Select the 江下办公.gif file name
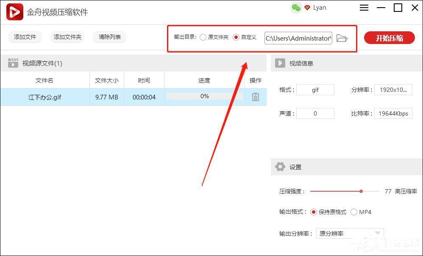This screenshot has width=423, height=256. pos(45,97)
